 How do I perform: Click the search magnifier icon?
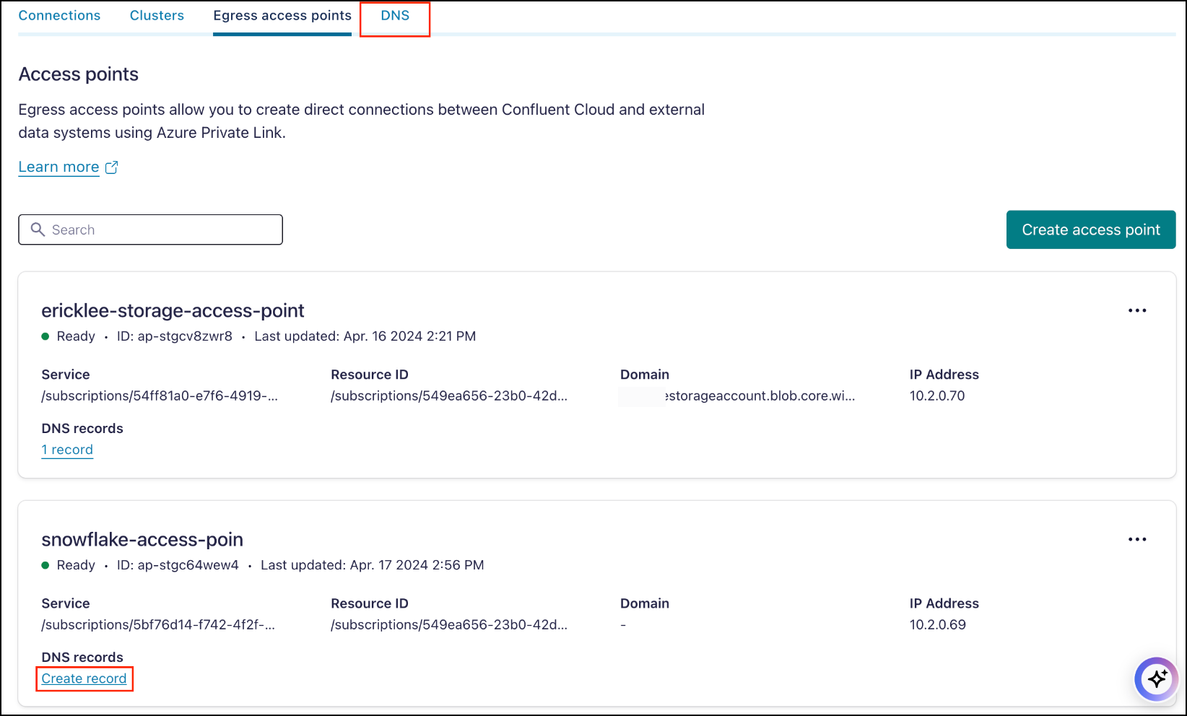tap(38, 230)
